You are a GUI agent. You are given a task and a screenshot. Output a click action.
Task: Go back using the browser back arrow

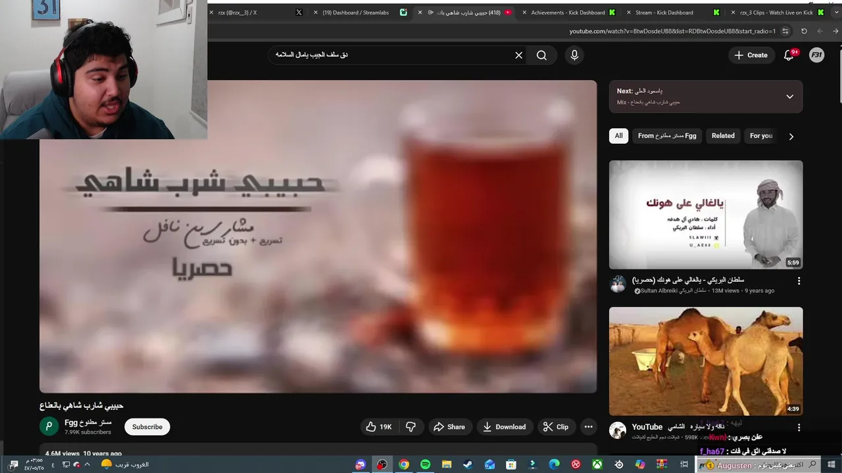(835, 31)
